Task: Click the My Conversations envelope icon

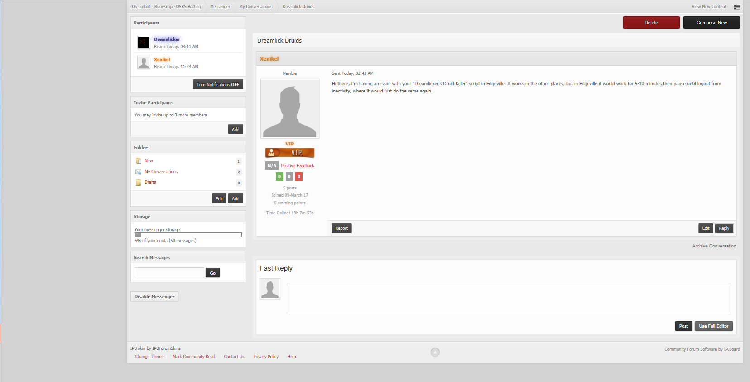Action: pos(139,172)
